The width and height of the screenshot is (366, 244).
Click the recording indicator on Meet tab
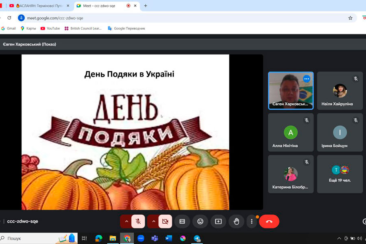(x=128, y=6)
